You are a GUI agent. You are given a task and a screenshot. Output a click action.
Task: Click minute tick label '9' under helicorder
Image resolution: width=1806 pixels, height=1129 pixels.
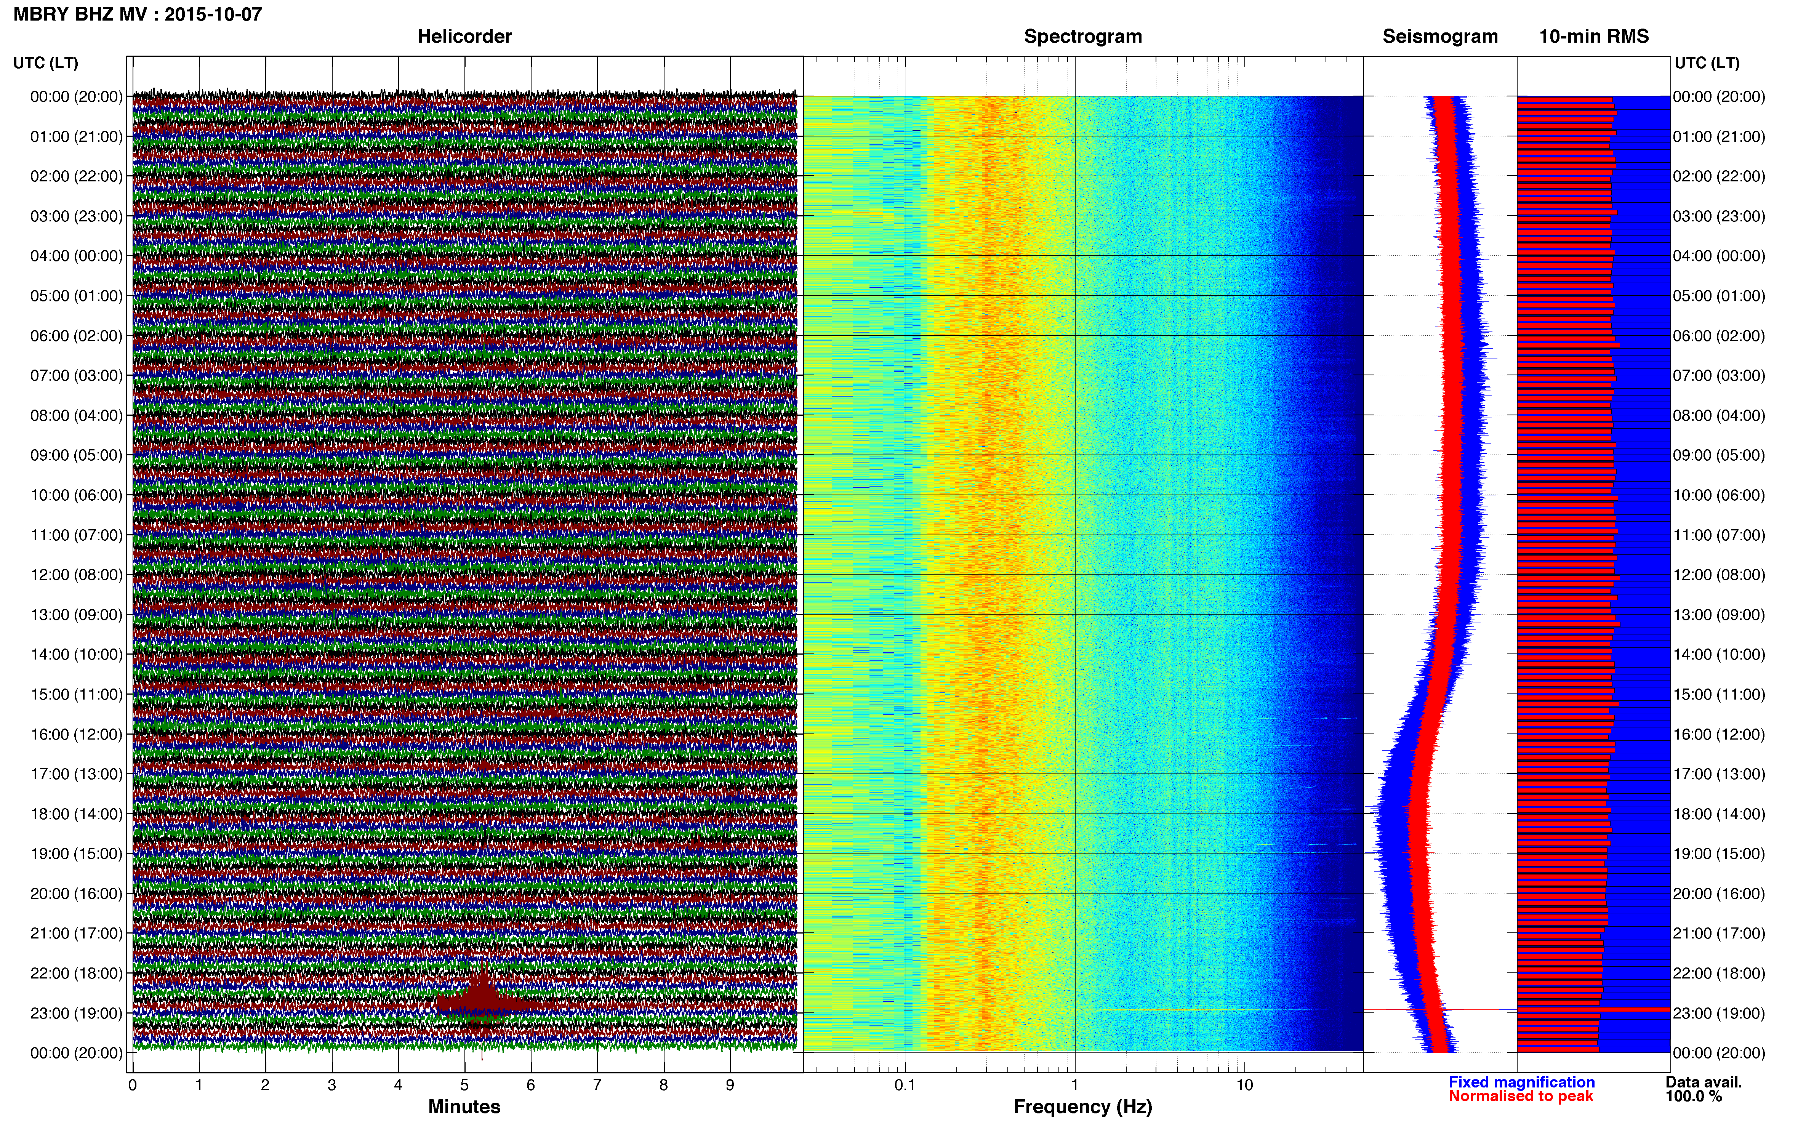730,1086
